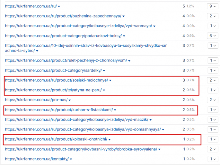
Task: Open the 1 dropdown in vyd-varenaya row
Action: (x=213, y=26)
